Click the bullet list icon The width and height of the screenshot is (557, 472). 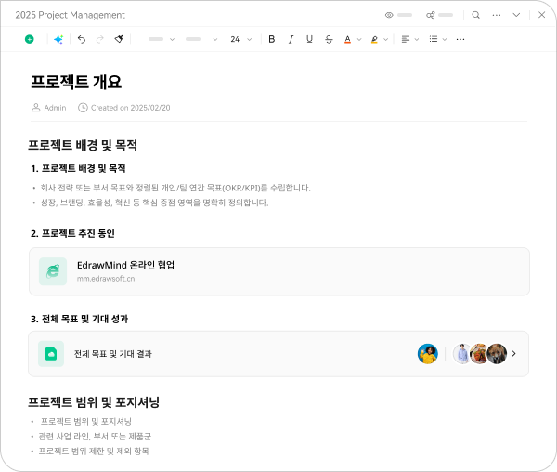(433, 39)
